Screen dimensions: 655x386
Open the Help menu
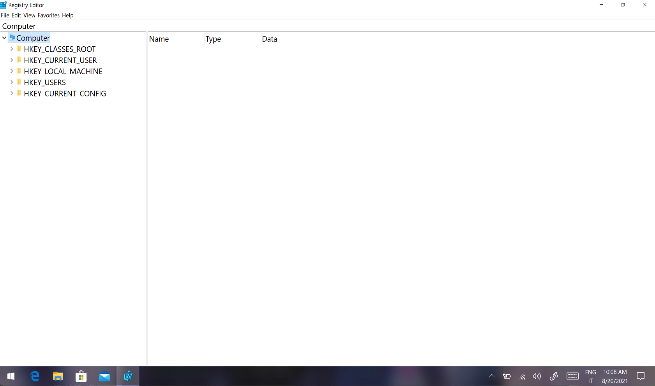(68, 15)
